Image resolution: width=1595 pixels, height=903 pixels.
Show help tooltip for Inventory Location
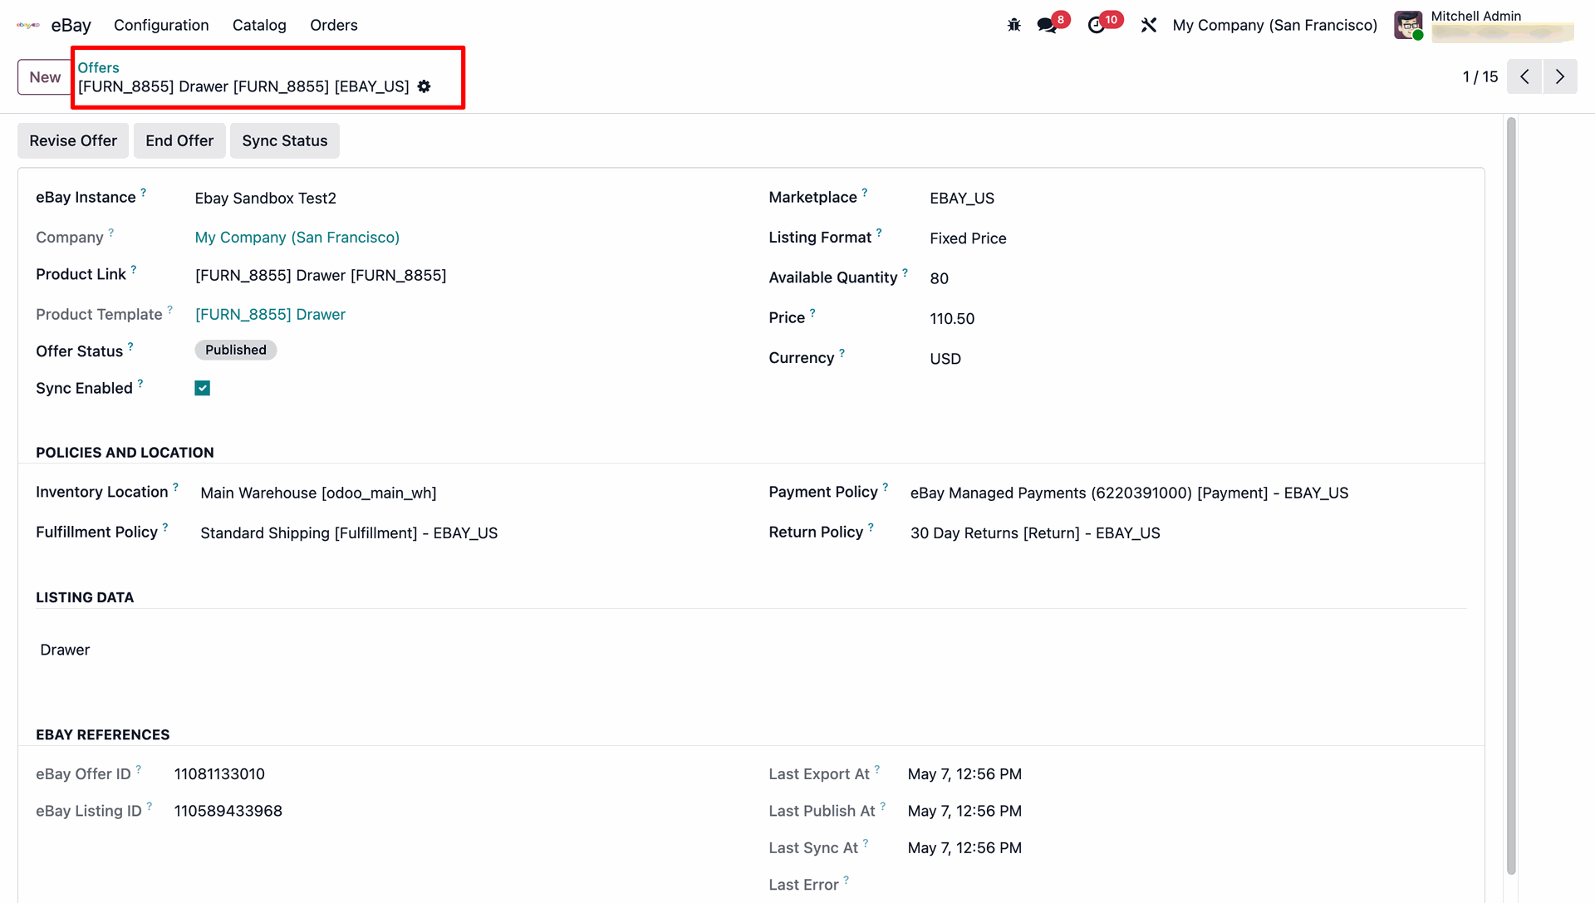pos(175,487)
